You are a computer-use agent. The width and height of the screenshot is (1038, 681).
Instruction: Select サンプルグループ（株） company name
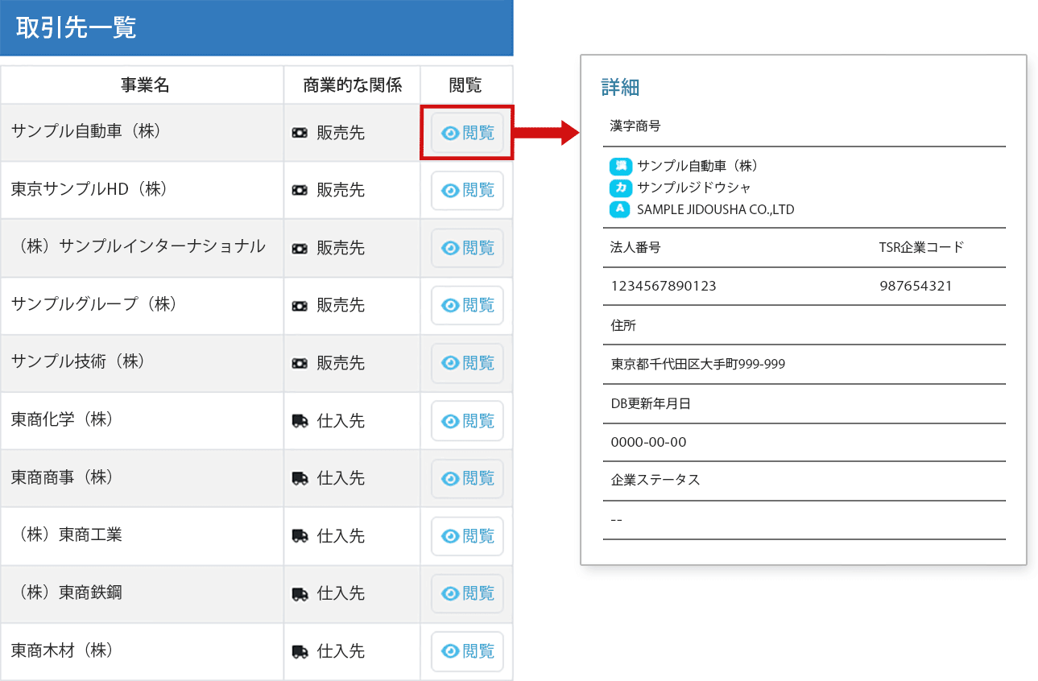tap(93, 304)
